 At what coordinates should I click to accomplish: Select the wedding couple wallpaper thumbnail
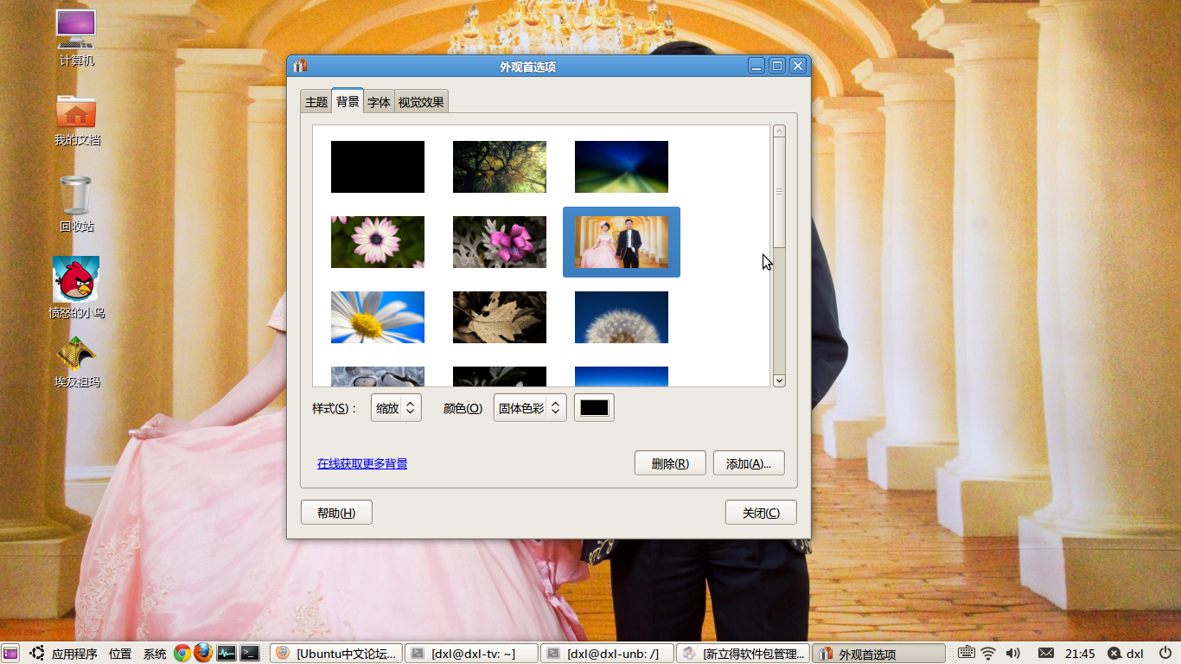[x=622, y=242]
